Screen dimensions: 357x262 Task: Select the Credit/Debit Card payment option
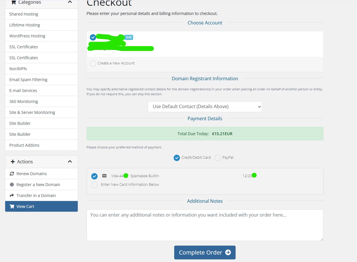pyautogui.click(x=177, y=158)
